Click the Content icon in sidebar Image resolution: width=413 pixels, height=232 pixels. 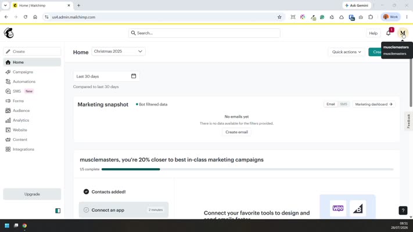click(8, 140)
